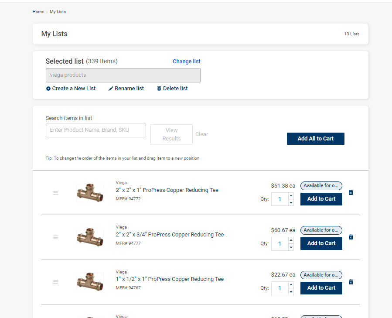Click Delete list
392x318 pixels.
pyautogui.click(x=172, y=88)
